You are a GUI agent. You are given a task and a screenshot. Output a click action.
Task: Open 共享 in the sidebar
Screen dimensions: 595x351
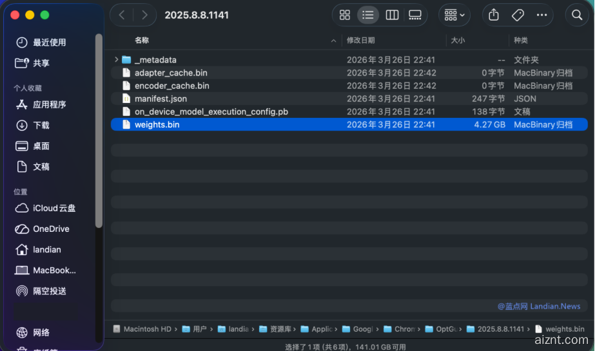(x=33, y=63)
